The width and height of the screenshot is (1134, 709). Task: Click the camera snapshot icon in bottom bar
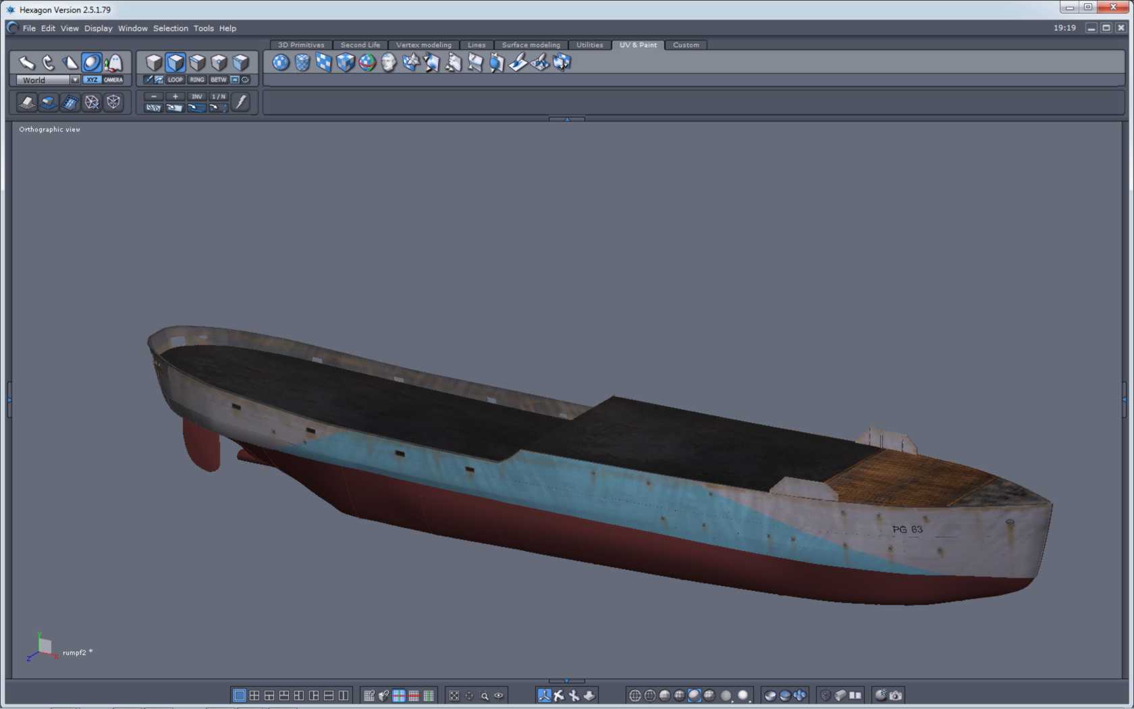pos(896,695)
